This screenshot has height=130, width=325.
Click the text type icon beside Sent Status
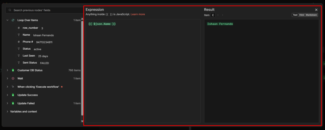point(19,63)
